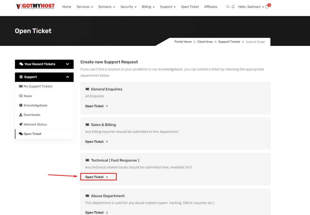Collapse the Support sidebar panel
This screenshot has height=215, width=310.
pyautogui.click(x=67, y=77)
